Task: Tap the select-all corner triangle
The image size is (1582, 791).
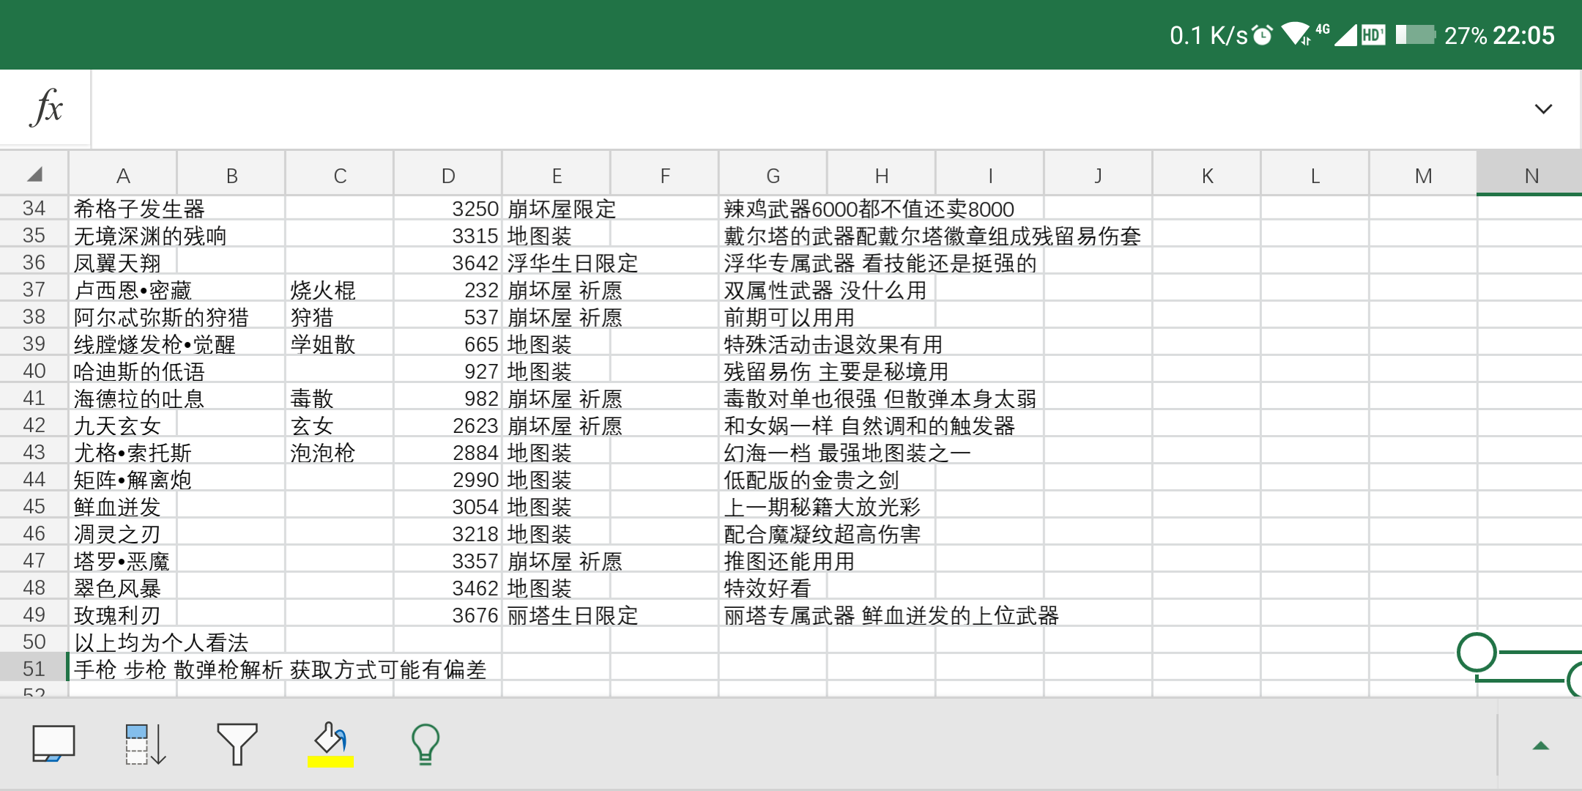Action: 34,174
